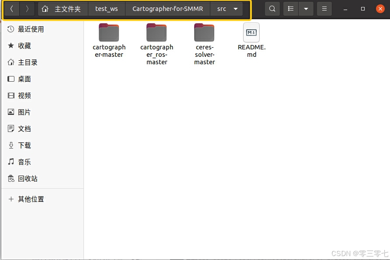Viewport: 390px width, 260px height.
Task: Maximize the file manager window
Action: [x=362, y=9]
